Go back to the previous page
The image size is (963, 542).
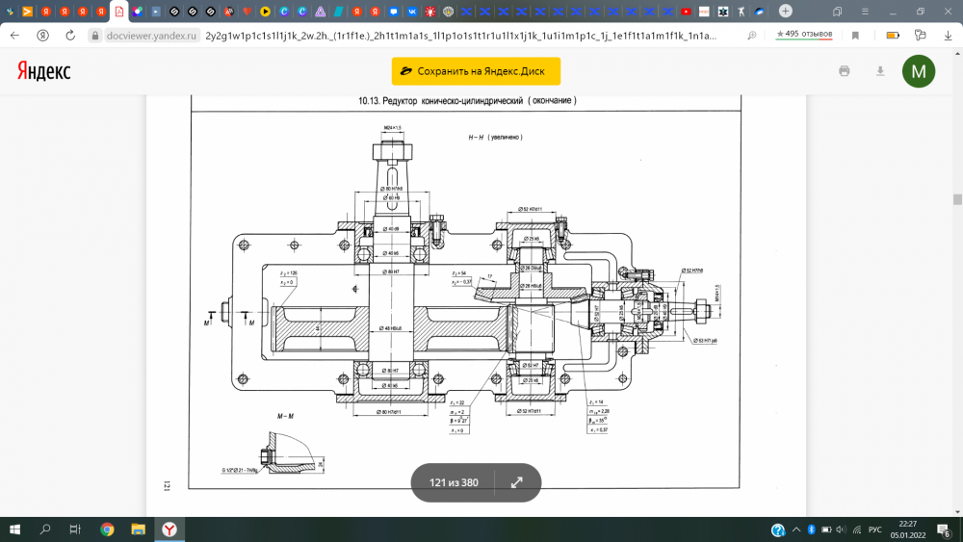click(x=14, y=35)
